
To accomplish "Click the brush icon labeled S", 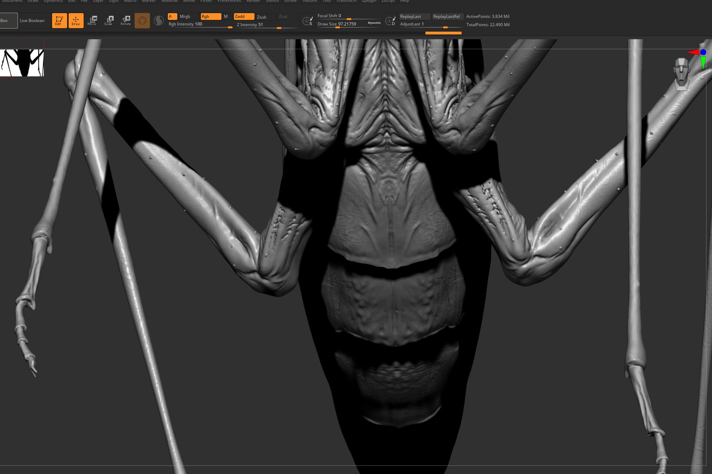I will click(308, 21).
